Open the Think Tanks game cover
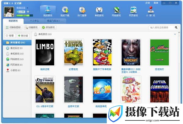This screenshot has height=124, width=183. [74, 52]
